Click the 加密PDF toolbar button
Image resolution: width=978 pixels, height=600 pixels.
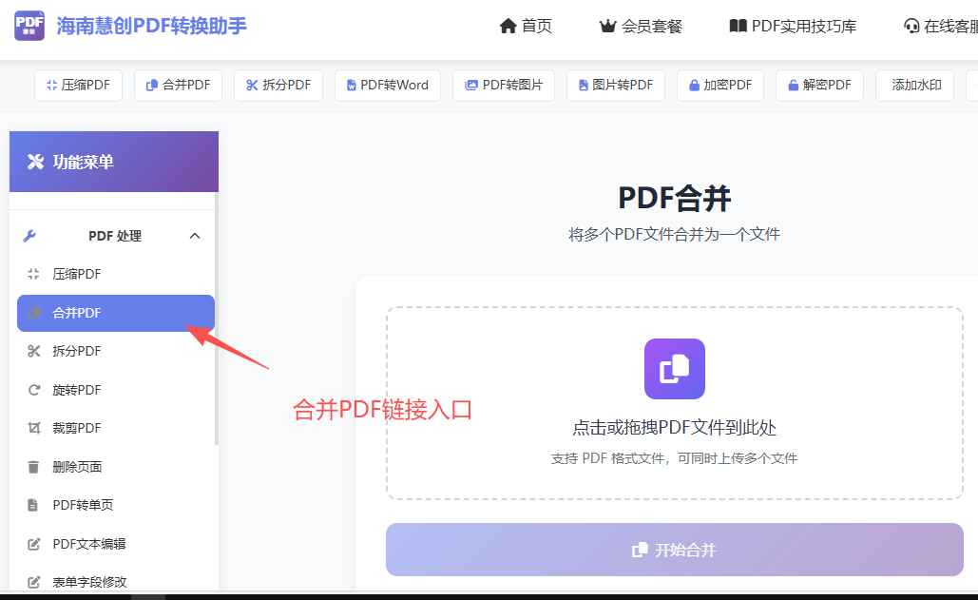coord(720,85)
